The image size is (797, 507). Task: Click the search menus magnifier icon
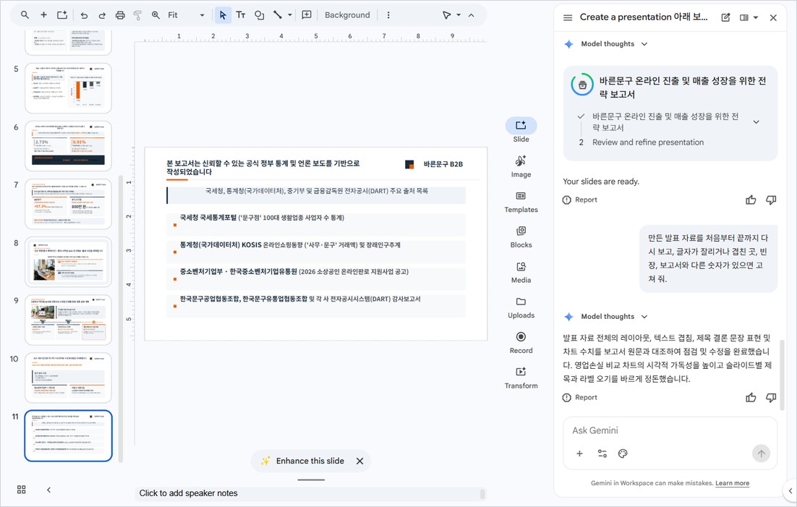point(25,15)
